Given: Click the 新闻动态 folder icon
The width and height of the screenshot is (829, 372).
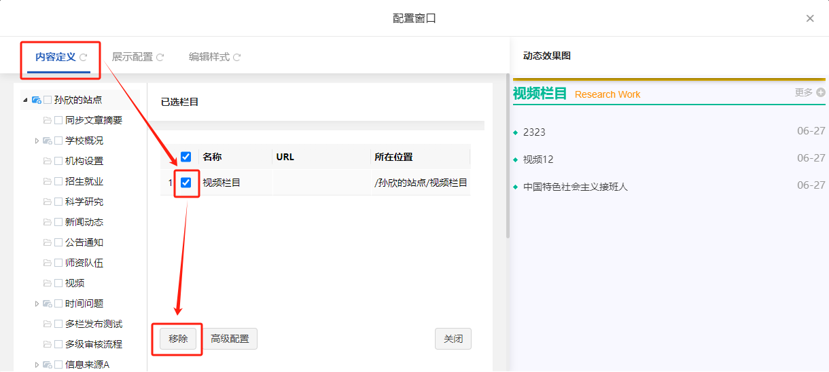Looking at the screenshot, I should tap(48, 222).
